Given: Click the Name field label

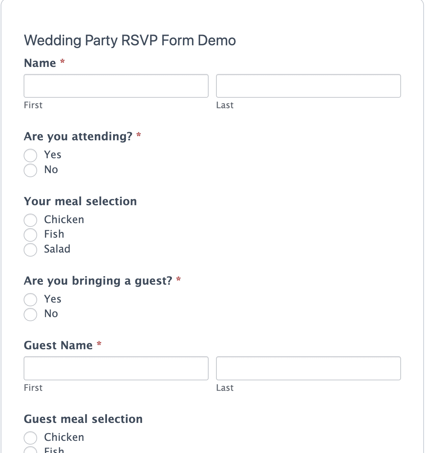Looking at the screenshot, I should click(40, 63).
